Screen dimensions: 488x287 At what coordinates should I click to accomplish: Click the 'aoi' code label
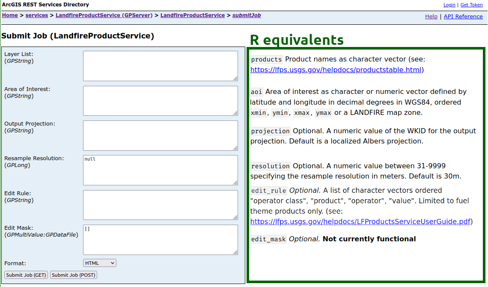pyautogui.click(x=256, y=92)
